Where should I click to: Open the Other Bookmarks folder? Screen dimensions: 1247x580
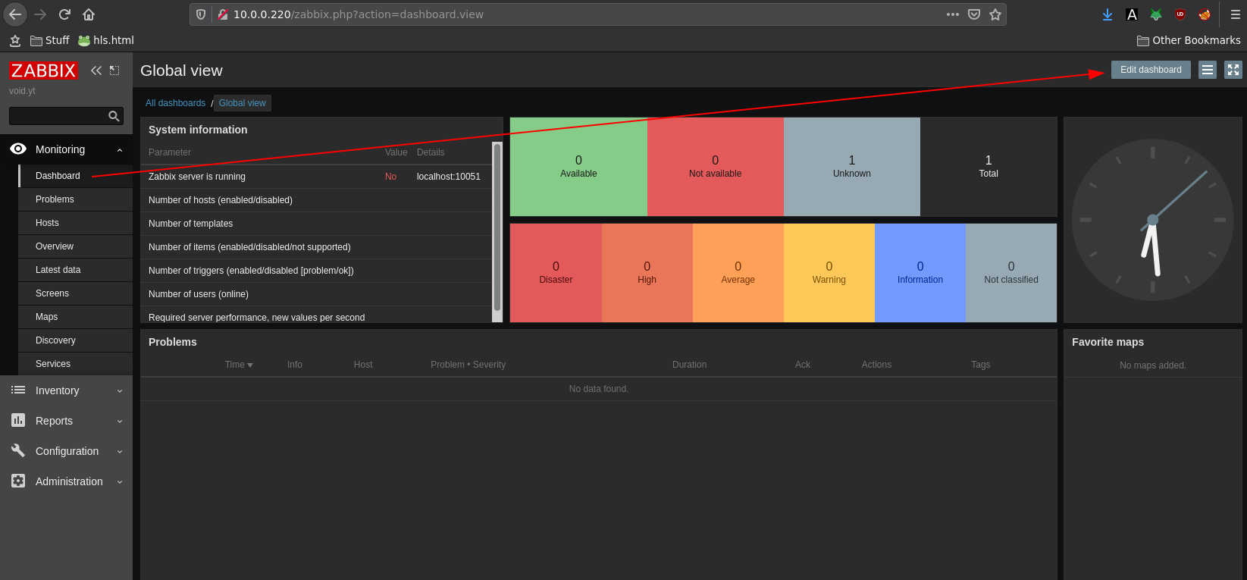click(1189, 40)
